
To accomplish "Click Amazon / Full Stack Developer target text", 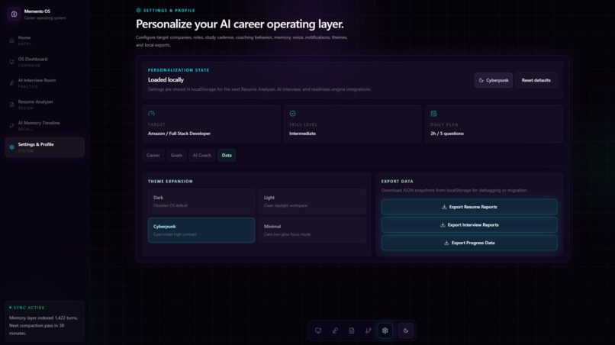I will pos(179,134).
